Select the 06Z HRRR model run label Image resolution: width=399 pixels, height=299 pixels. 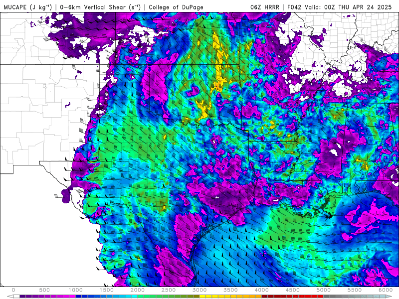coord(265,7)
